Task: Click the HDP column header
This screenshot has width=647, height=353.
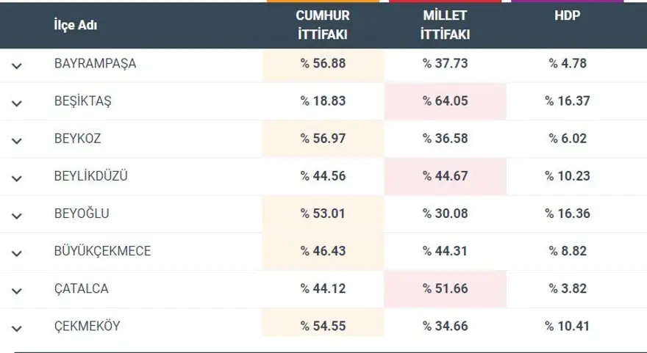Action: tap(567, 16)
